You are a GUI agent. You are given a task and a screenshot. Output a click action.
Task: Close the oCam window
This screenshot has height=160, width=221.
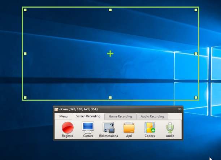tap(179, 109)
